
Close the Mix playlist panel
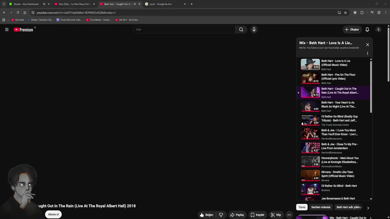tap(367, 45)
